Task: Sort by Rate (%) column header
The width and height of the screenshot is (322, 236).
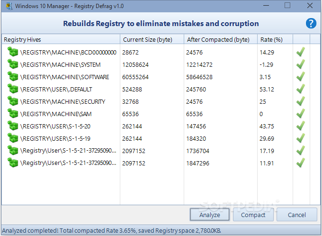Action: (275, 39)
